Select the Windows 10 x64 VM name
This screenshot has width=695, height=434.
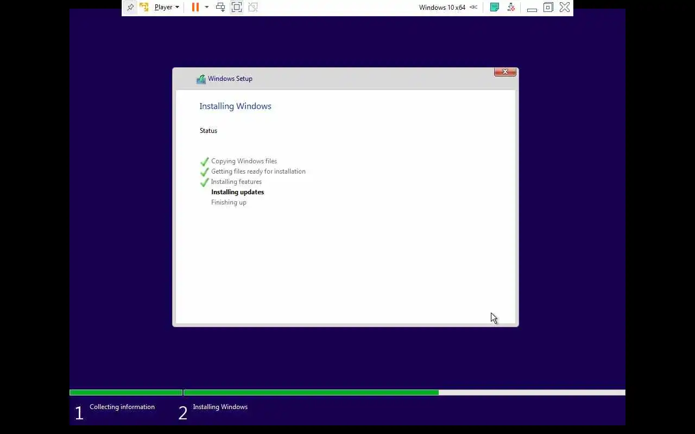point(442,8)
